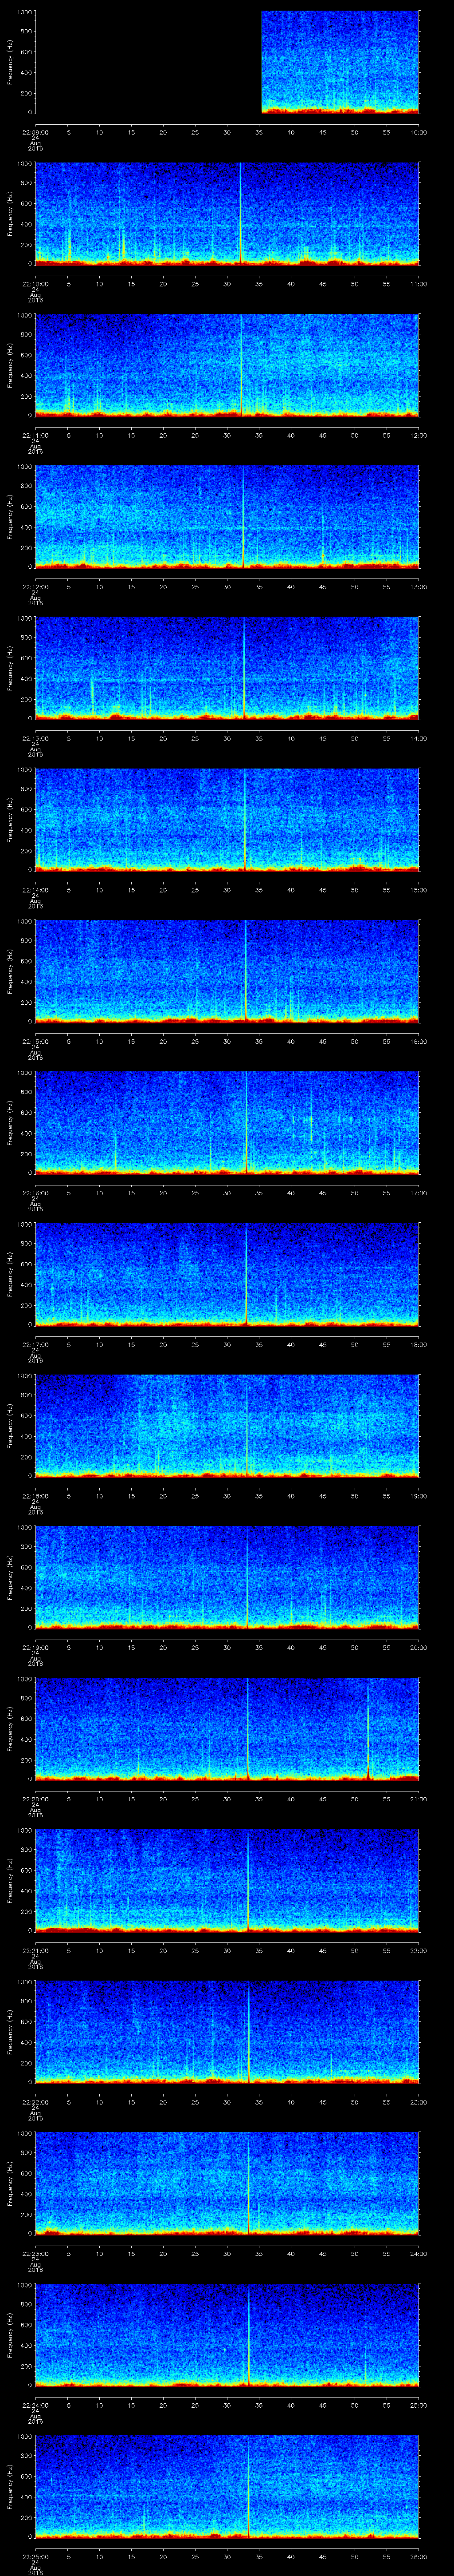Choose the spectrogram covering 22:24:00 to 25:00

[x=227, y=2335]
